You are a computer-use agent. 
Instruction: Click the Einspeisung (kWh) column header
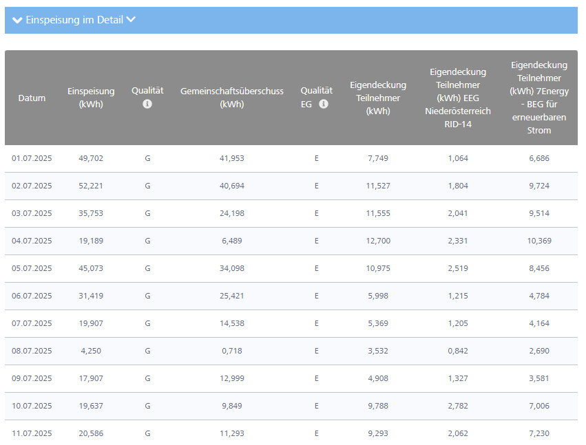pos(91,98)
